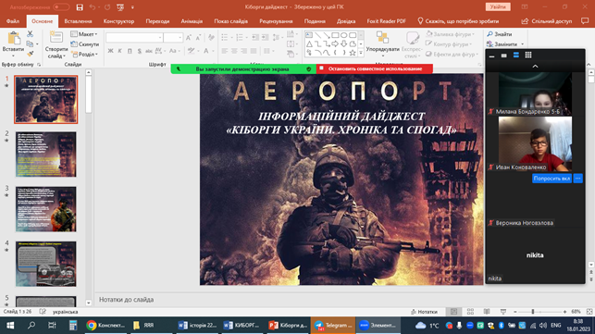Open Chrome Конспект taskbar item

coord(105,326)
